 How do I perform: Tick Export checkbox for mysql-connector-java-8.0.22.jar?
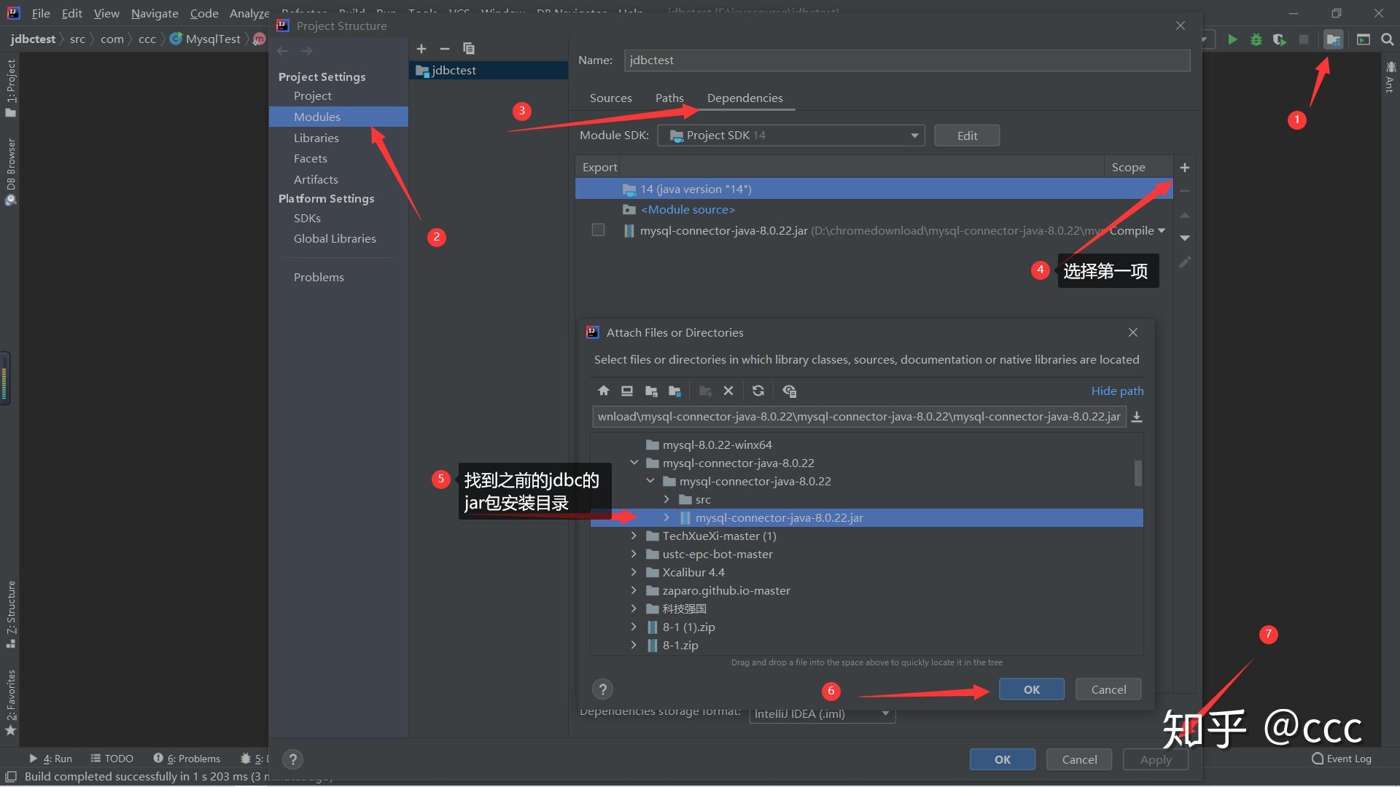[x=599, y=230]
